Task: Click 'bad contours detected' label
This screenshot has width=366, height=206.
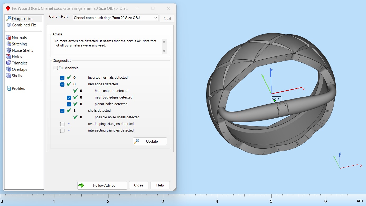Action: (111, 91)
